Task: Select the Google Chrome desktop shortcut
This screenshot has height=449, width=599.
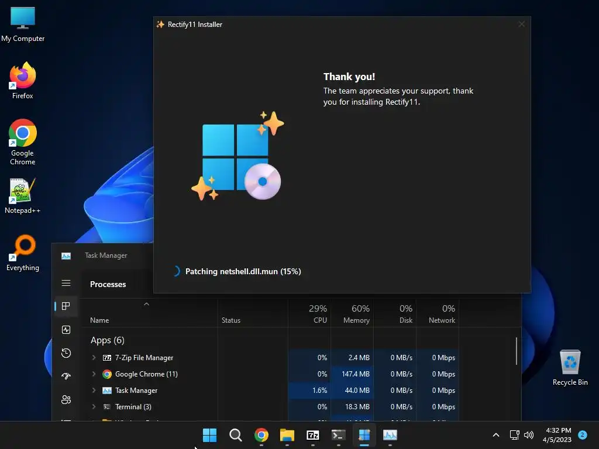Action: click(x=23, y=142)
